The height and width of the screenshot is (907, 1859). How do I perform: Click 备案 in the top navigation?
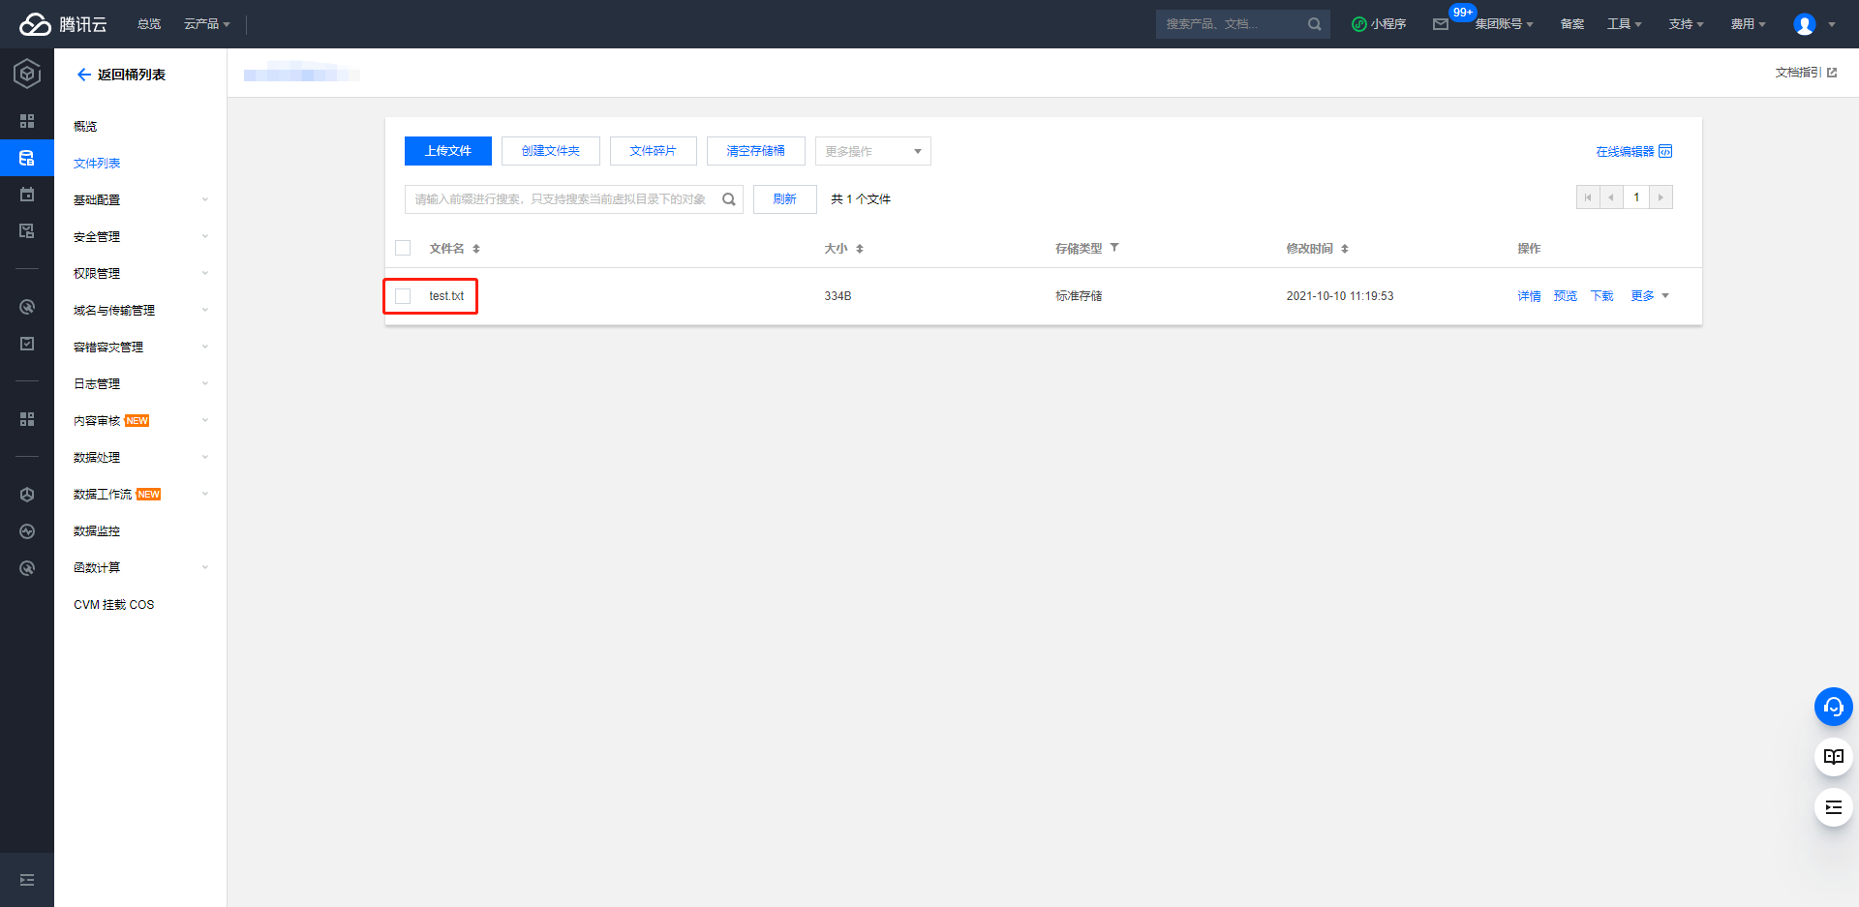pyautogui.click(x=1572, y=24)
